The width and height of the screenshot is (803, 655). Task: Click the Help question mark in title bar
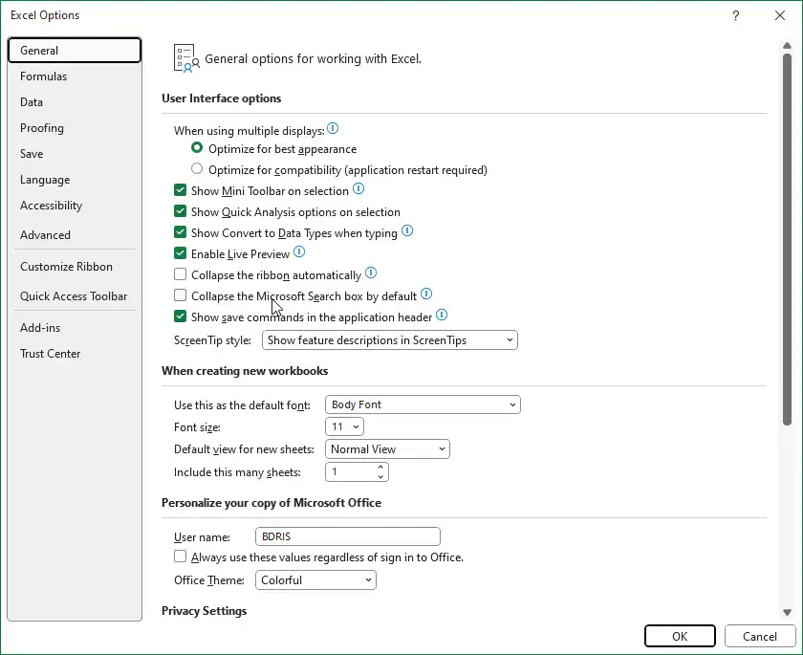[x=736, y=15]
